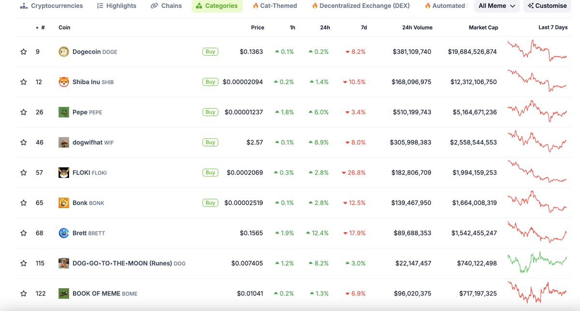Viewport: 580px width, 311px height.
Task: Select the Categories tab
Action: click(217, 6)
